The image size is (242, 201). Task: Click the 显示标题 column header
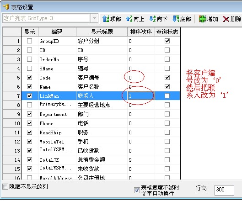[102, 32]
